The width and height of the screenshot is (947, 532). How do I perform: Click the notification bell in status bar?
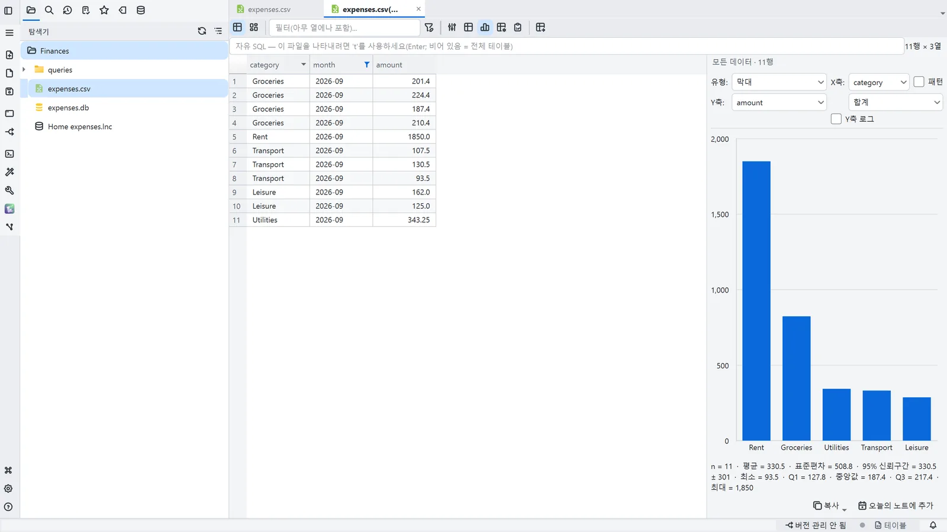pyautogui.click(x=933, y=525)
